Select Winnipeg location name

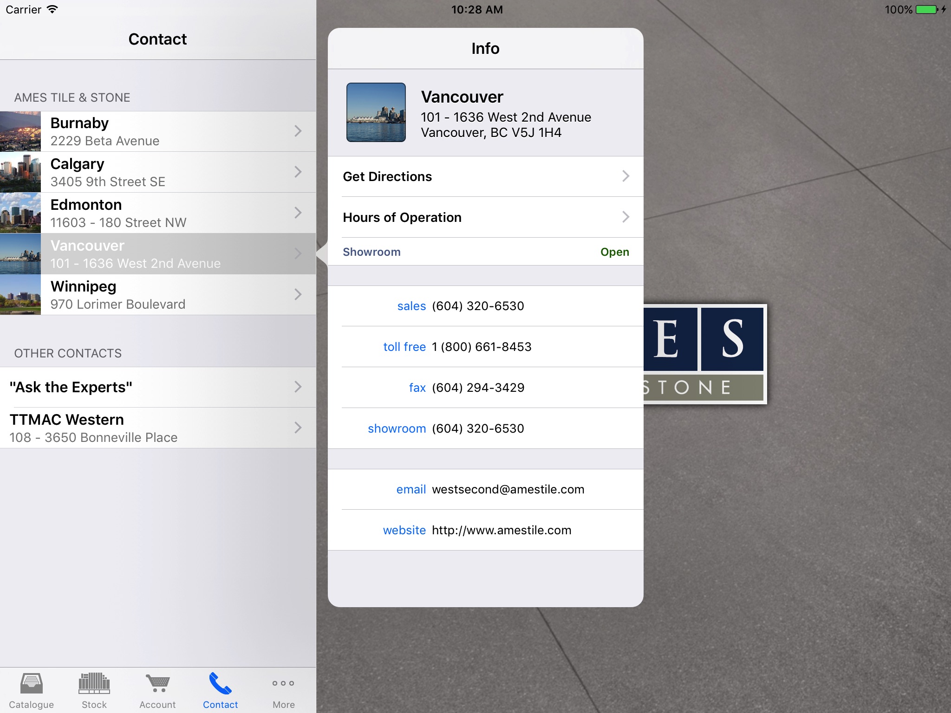point(83,286)
